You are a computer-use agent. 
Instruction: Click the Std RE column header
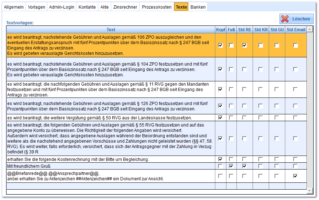tap(245, 30)
